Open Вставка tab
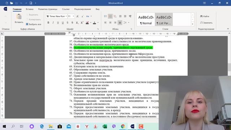 click(30, 9)
